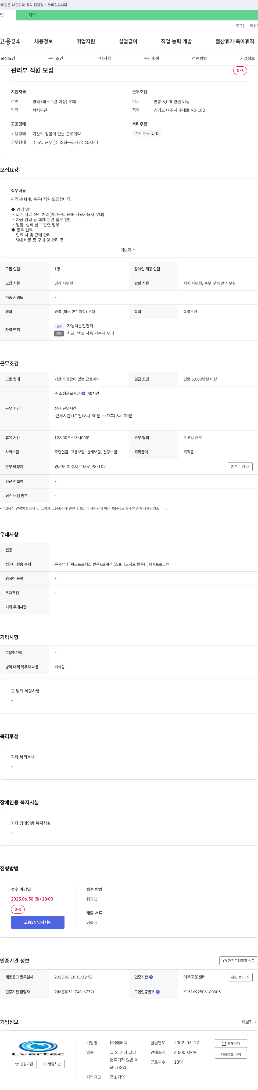Jump to the 전형방법 section tab
The width and height of the screenshot is (258, 1090).
pyautogui.click(x=199, y=58)
